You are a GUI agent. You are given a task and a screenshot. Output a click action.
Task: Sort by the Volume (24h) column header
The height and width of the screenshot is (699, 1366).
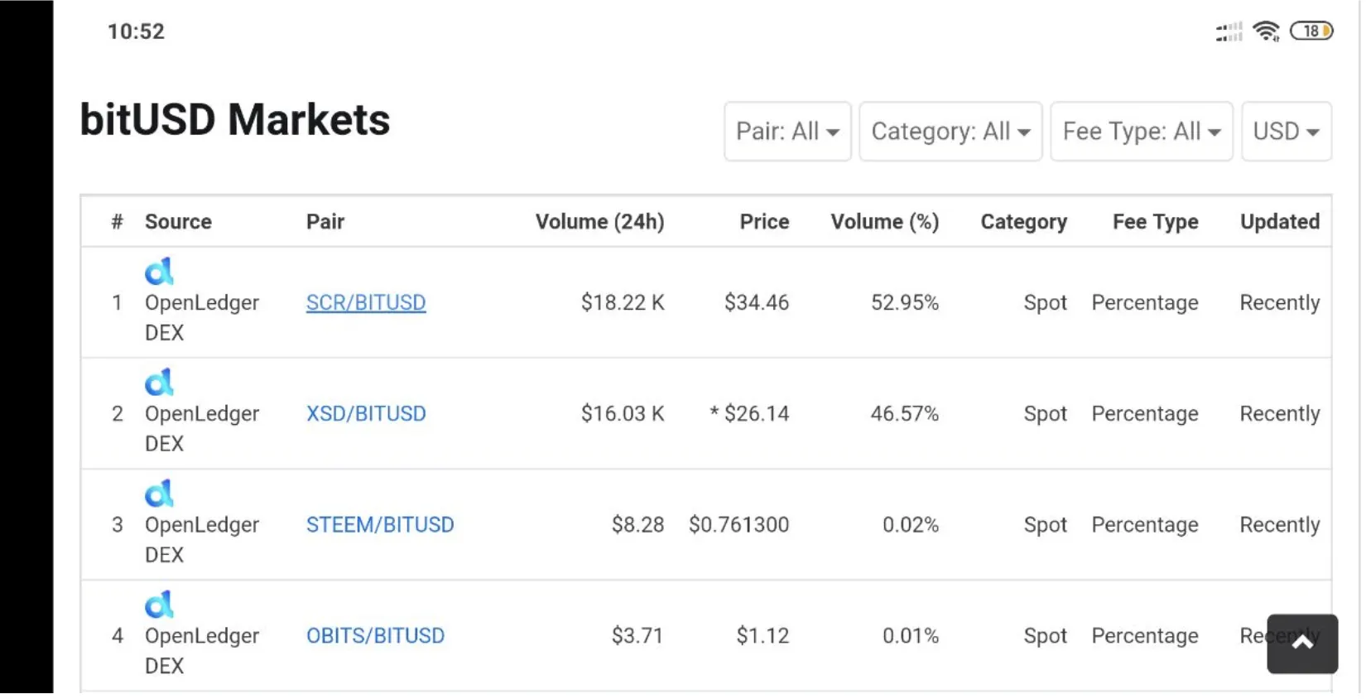point(599,221)
